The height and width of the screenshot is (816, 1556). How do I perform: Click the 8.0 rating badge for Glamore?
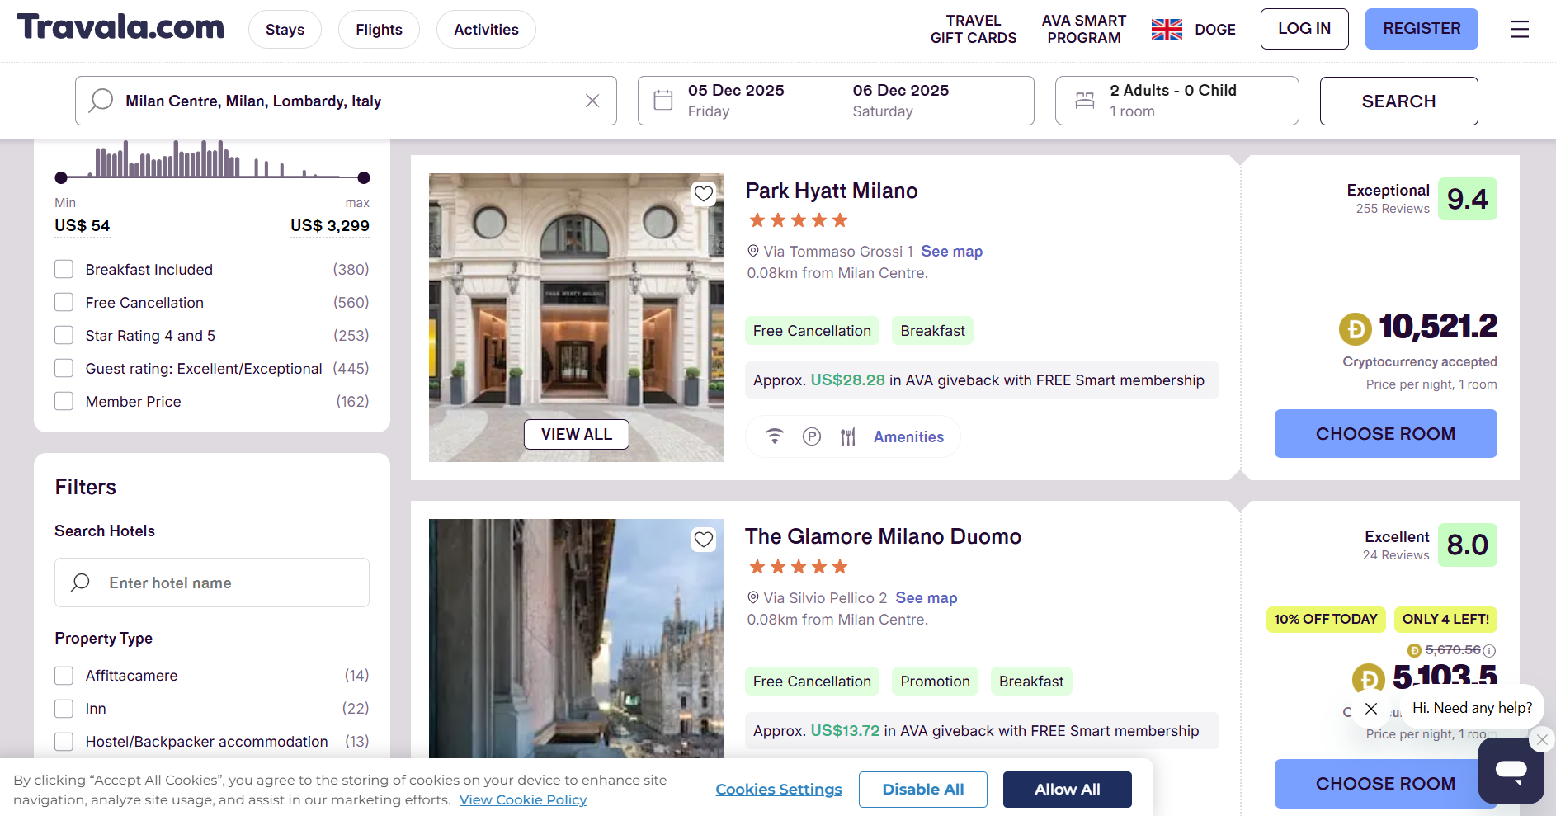click(x=1467, y=545)
